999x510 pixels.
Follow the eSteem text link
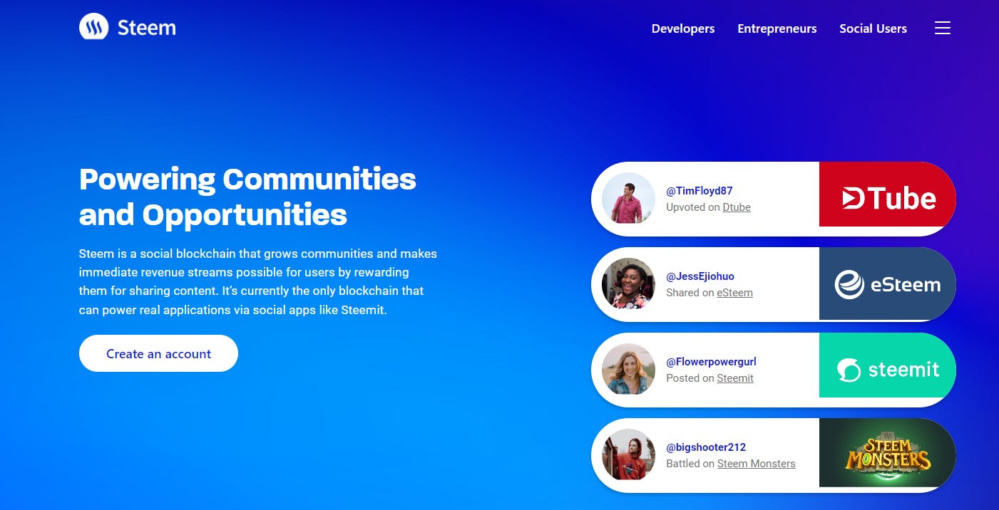[734, 293]
